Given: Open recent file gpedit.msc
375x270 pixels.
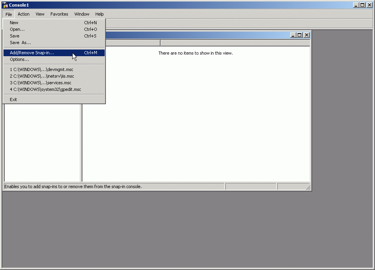Looking at the screenshot, I should (45, 89).
